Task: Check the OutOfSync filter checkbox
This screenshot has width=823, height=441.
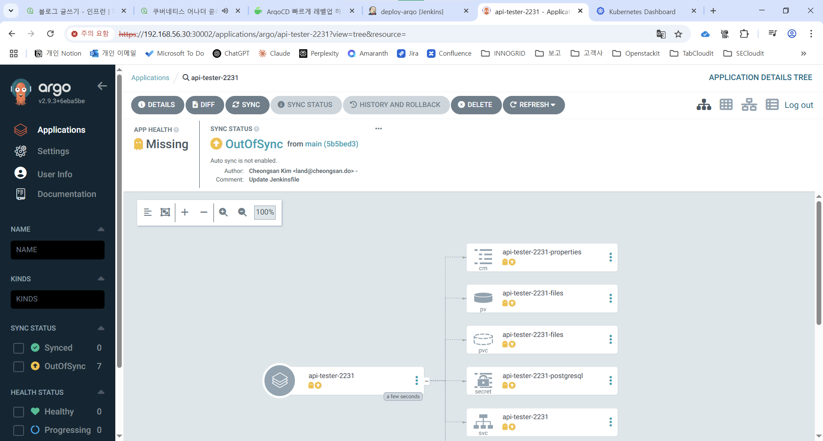Action: tap(18, 367)
